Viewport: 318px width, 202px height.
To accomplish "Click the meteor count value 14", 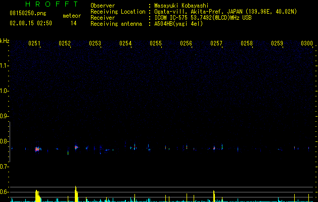I will click(73, 23).
